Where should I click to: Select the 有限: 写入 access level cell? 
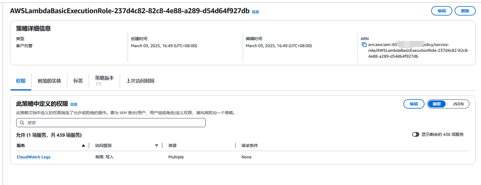pos(104,157)
